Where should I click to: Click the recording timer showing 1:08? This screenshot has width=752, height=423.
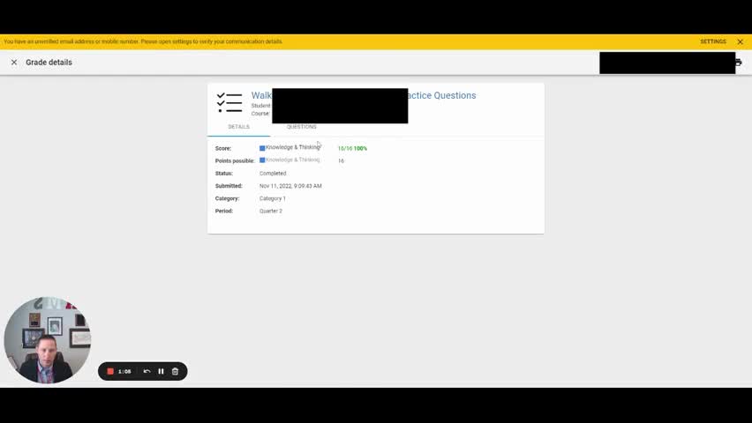tap(124, 372)
